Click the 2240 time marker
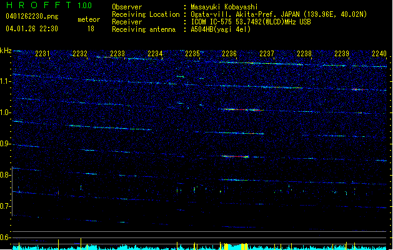The image size is (393, 250). click(379, 54)
